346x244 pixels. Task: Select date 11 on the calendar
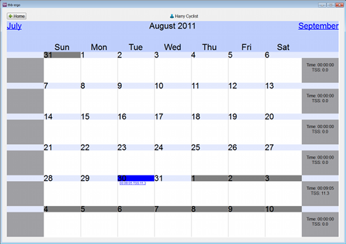click(209, 86)
